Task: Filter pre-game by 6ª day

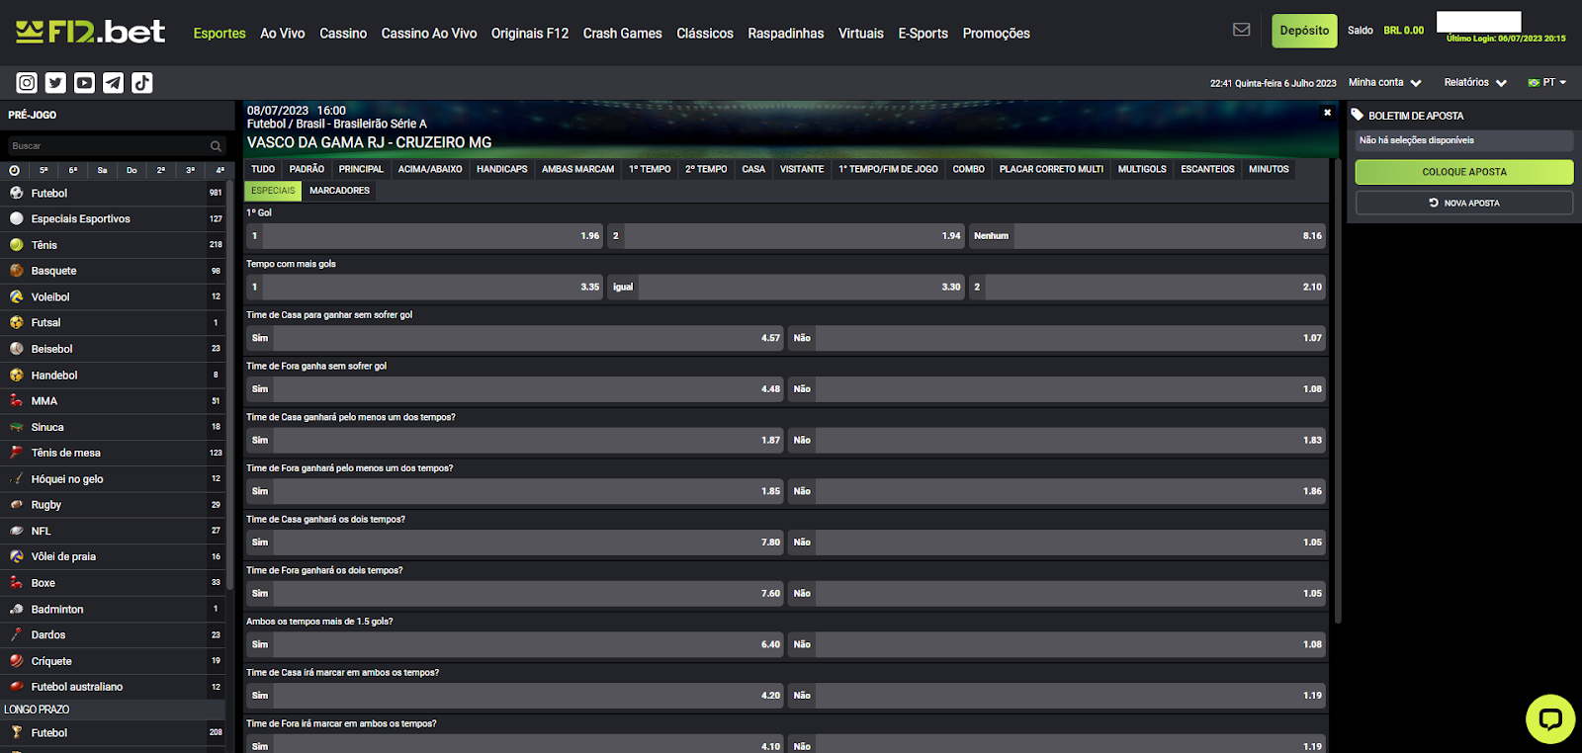Action: tap(73, 170)
